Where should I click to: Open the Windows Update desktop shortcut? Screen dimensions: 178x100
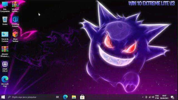click(x=15, y=7)
